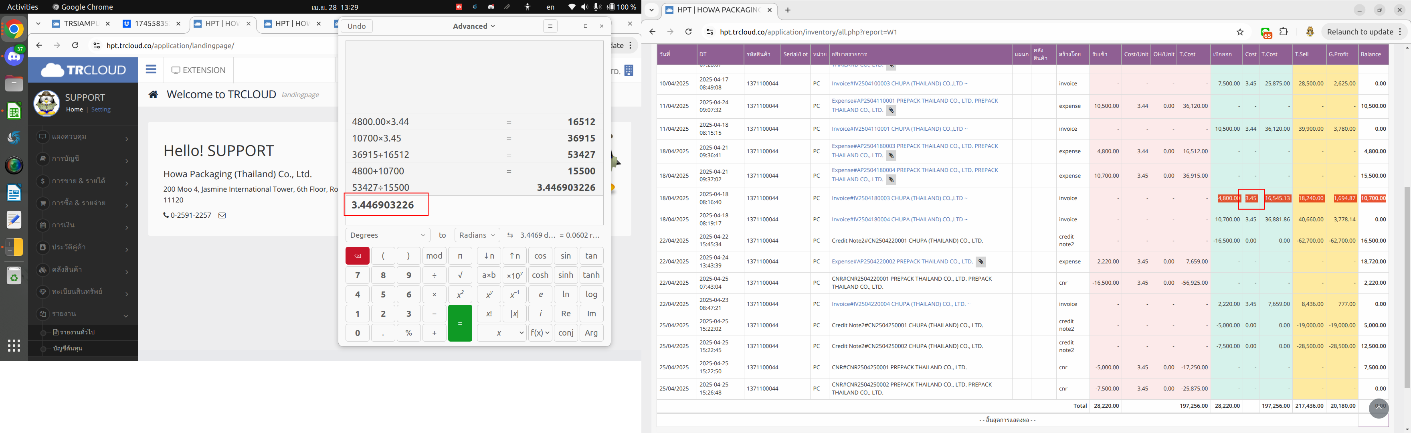Open Invoice#IV2504220004 CHUPA link

click(x=901, y=304)
